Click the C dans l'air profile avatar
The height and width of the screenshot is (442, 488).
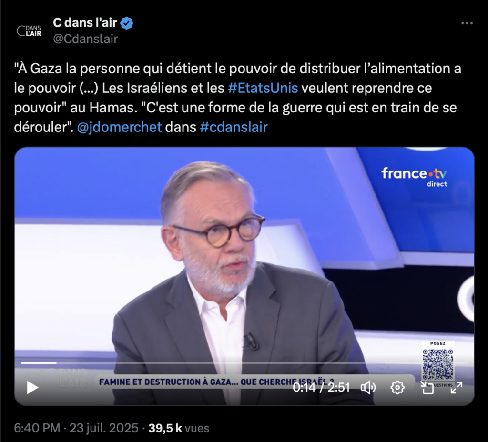(x=29, y=30)
